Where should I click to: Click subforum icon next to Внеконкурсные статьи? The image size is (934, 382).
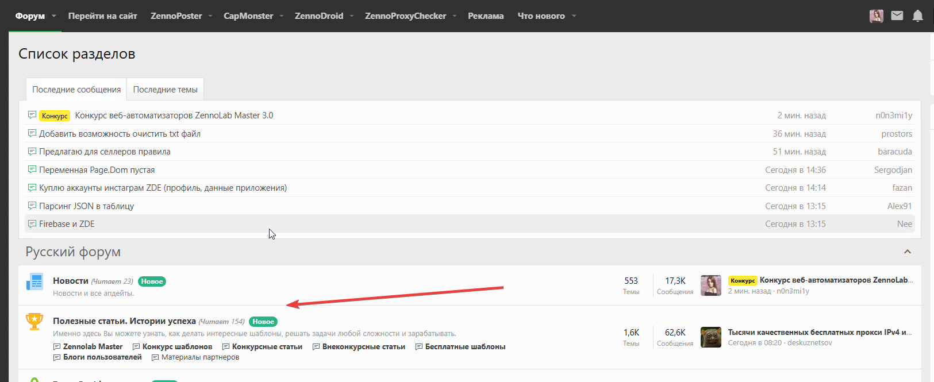(316, 347)
